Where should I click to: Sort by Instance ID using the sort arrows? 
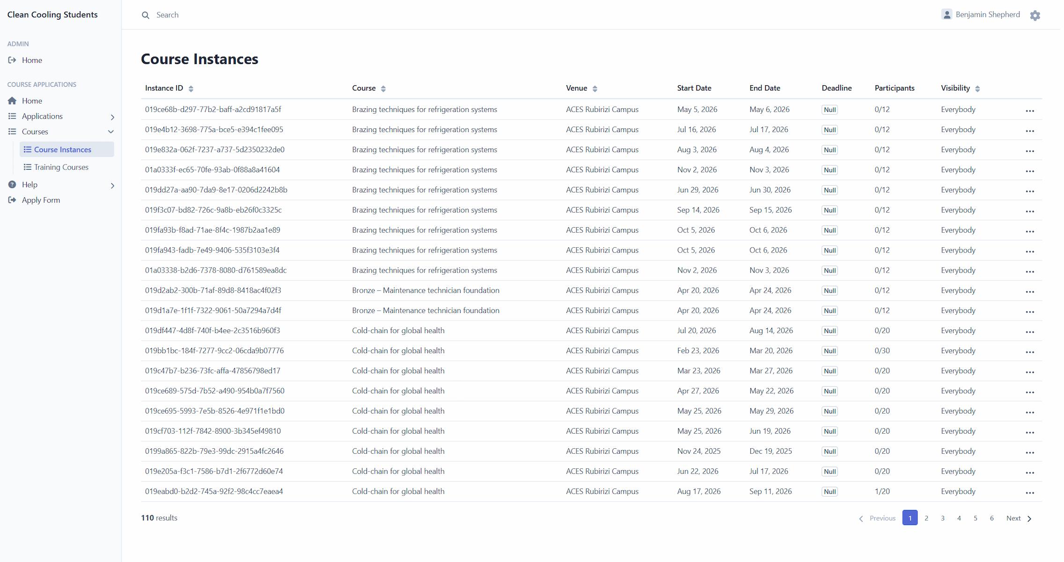191,89
